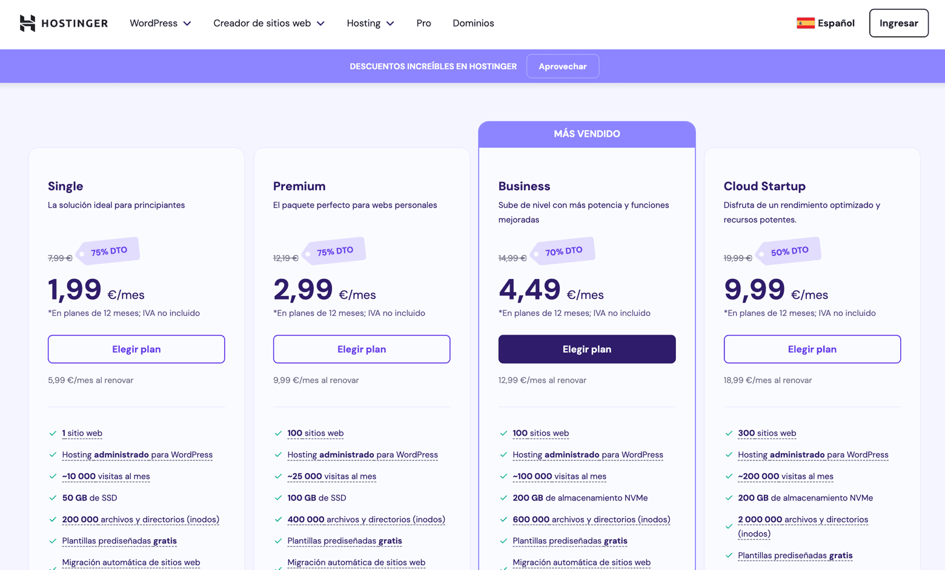
Task: Click '2 000 000 archivos y directorios' feature
Action: click(803, 526)
